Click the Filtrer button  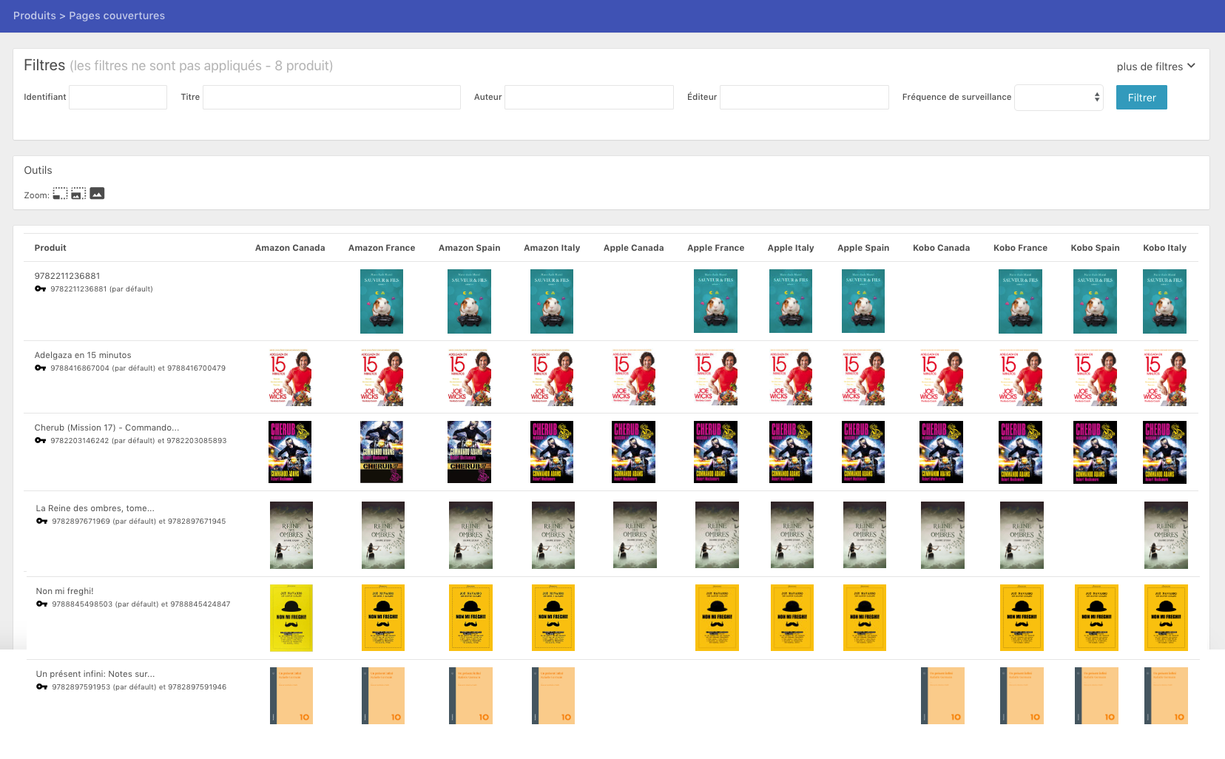pyautogui.click(x=1141, y=98)
